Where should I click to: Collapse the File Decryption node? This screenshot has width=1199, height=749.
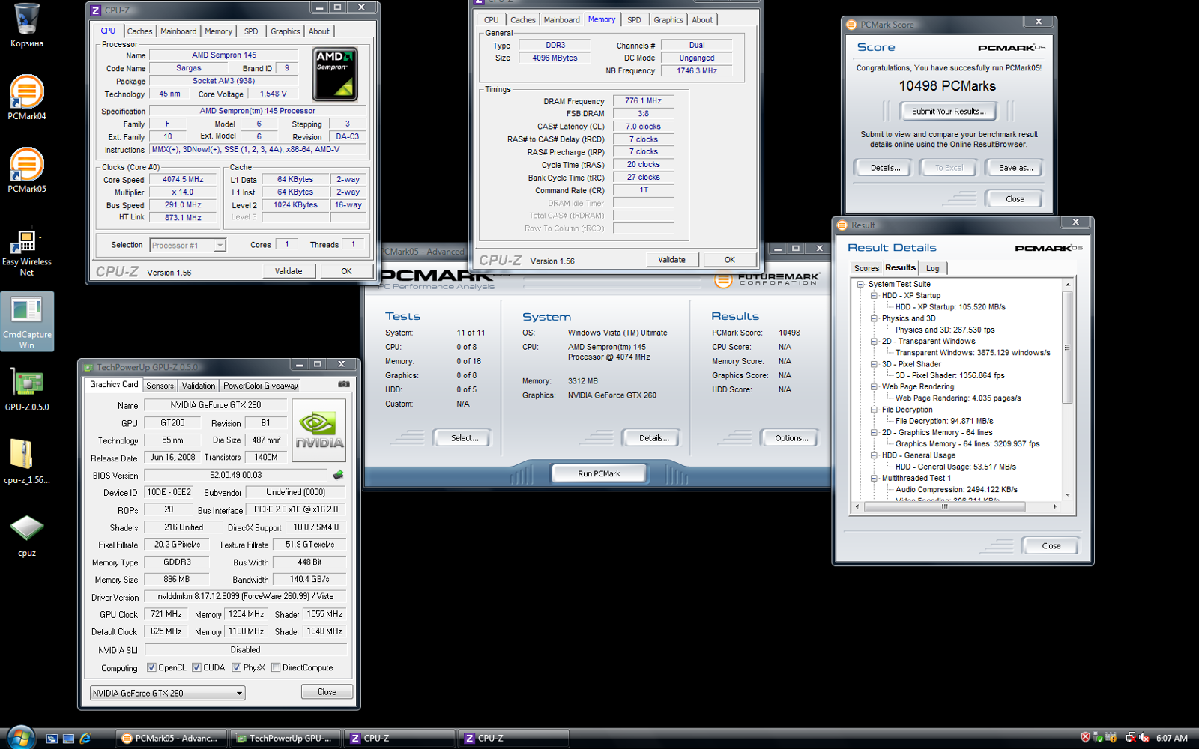pos(874,410)
